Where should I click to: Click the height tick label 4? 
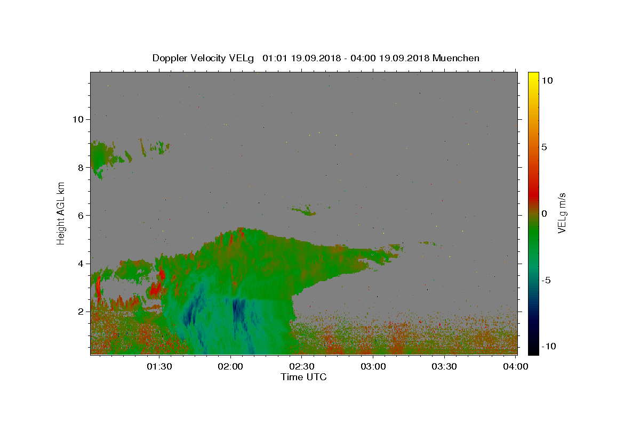pyautogui.click(x=80, y=264)
